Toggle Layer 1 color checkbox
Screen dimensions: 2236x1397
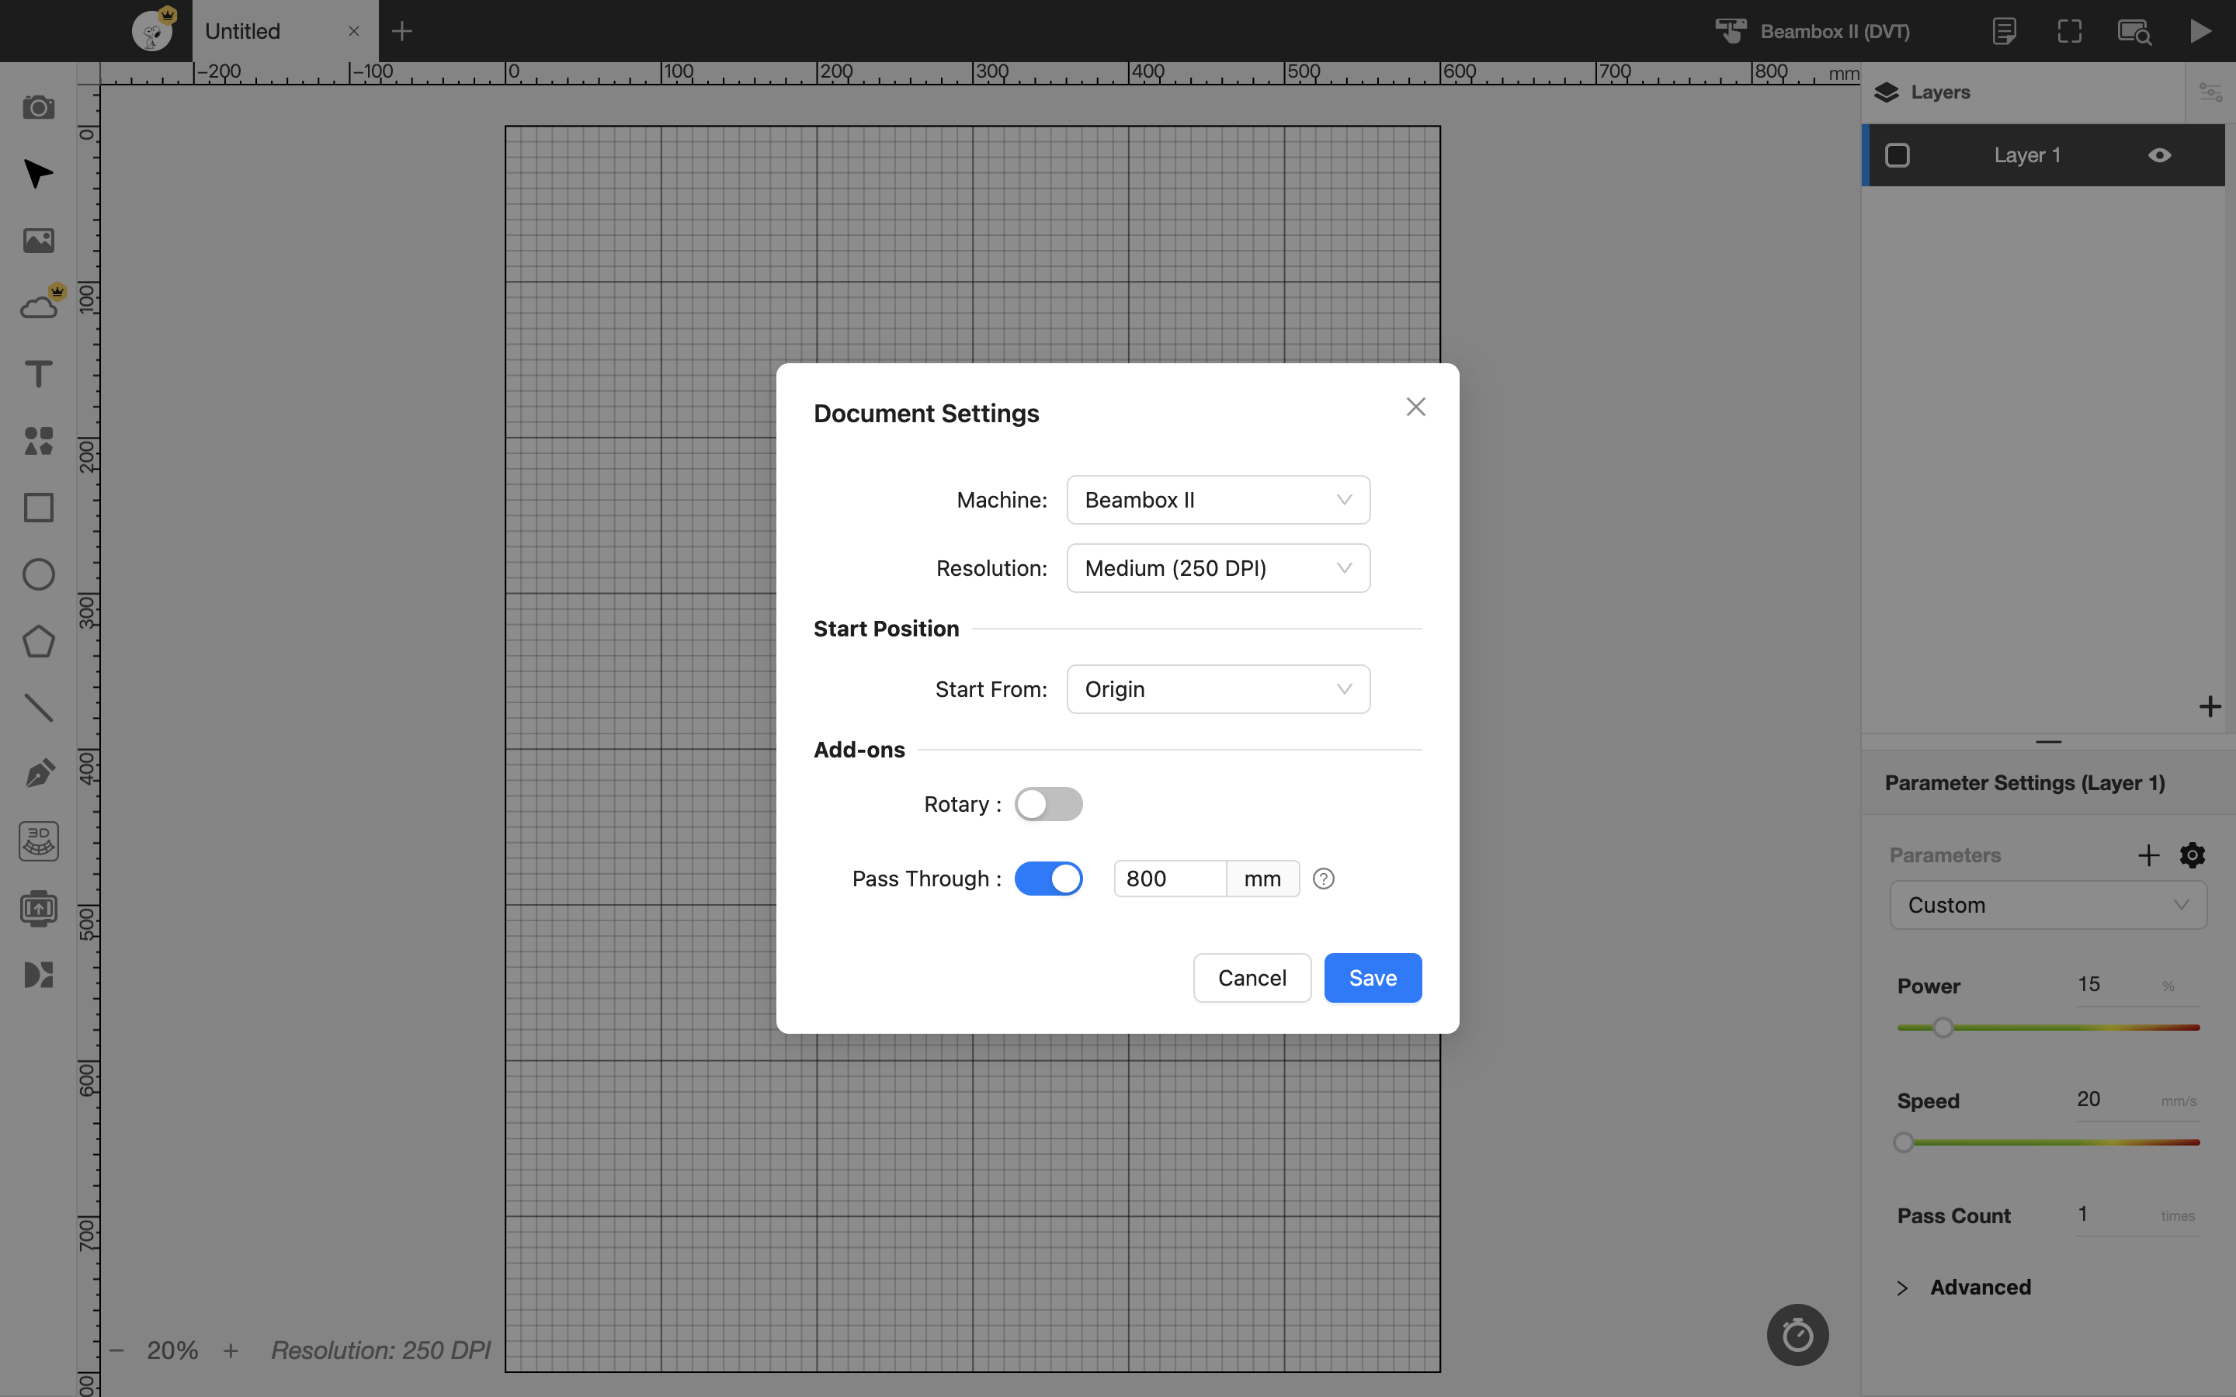pos(1897,155)
